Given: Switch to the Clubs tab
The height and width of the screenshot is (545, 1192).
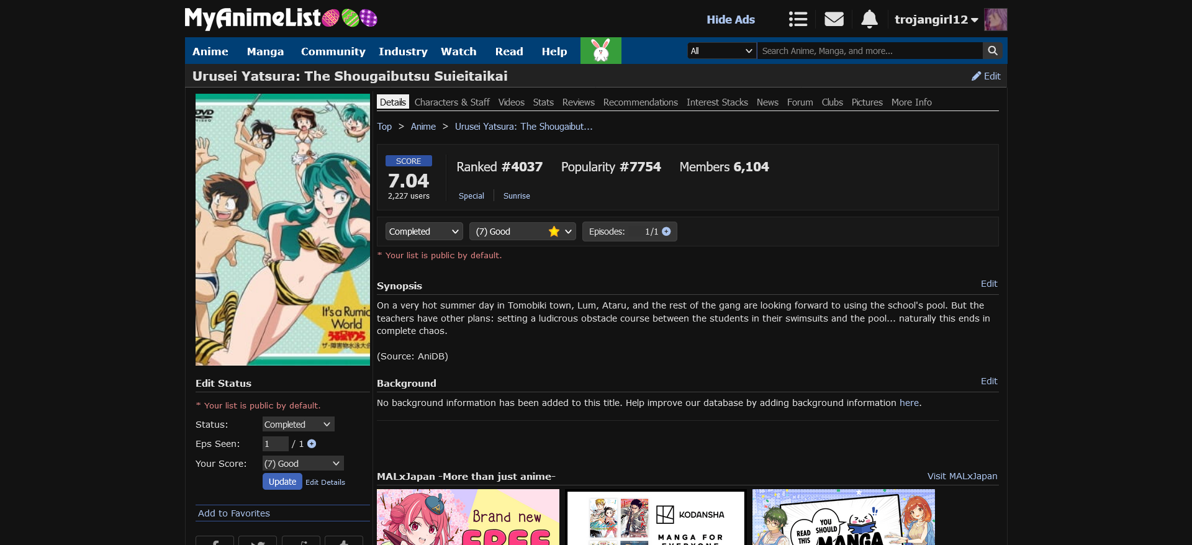Looking at the screenshot, I should (832, 102).
